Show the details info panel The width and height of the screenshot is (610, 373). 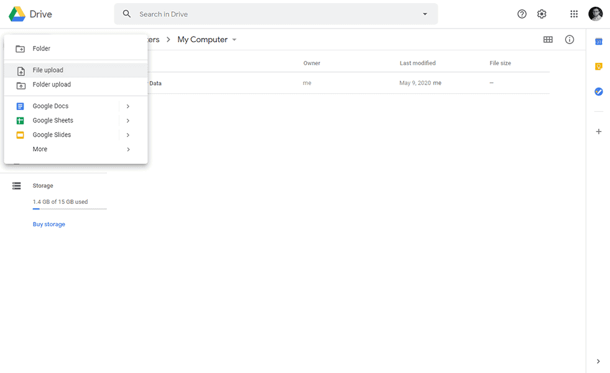pyautogui.click(x=569, y=39)
